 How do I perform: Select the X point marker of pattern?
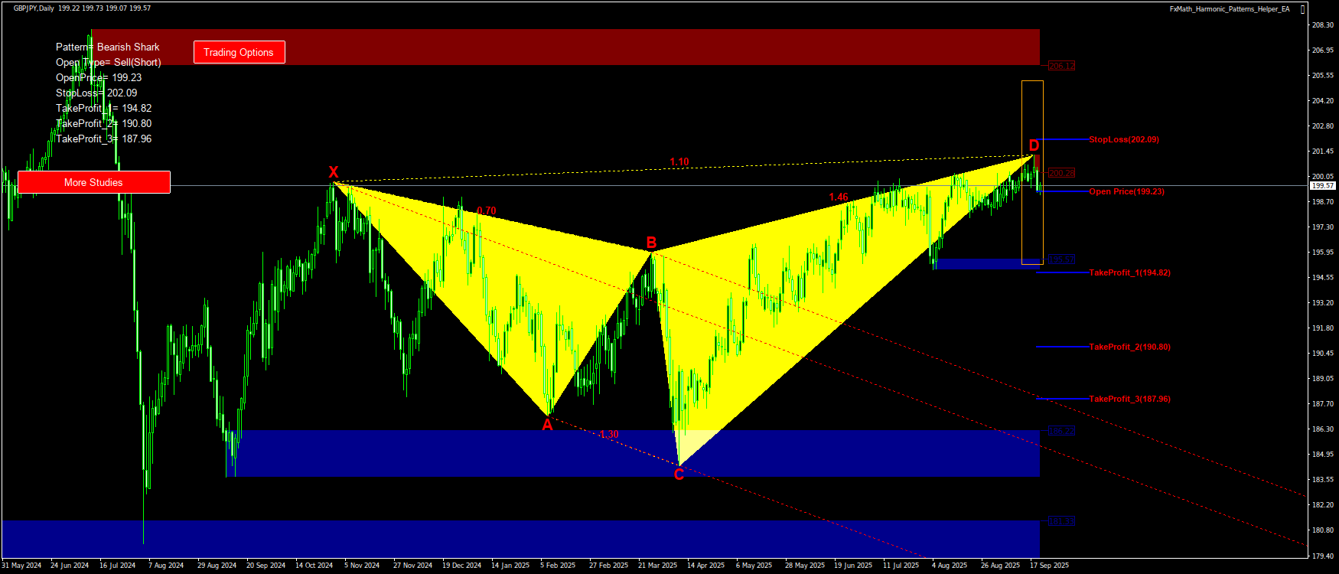pos(334,171)
